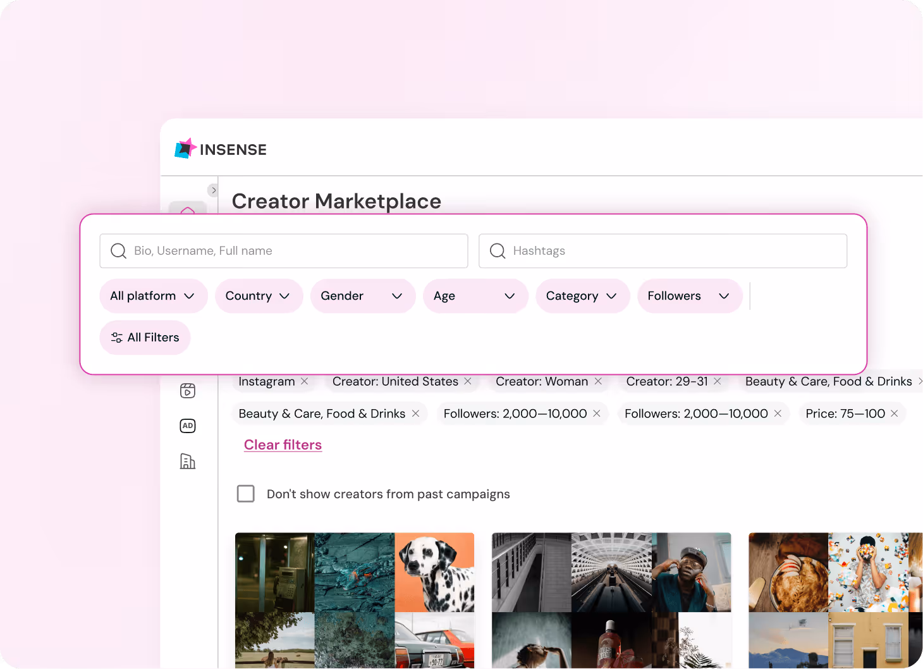Collapse the sidebar with the chevron arrow
Image resolution: width=923 pixels, height=669 pixels.
point(214,190)
